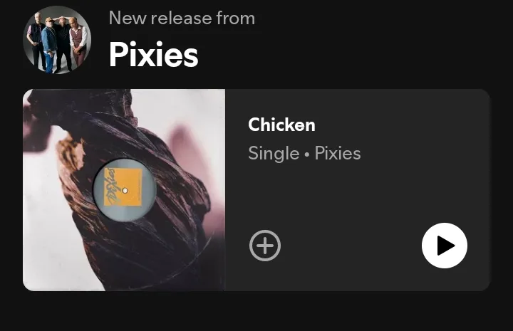Select the Chicken release title

click(281, 125)
